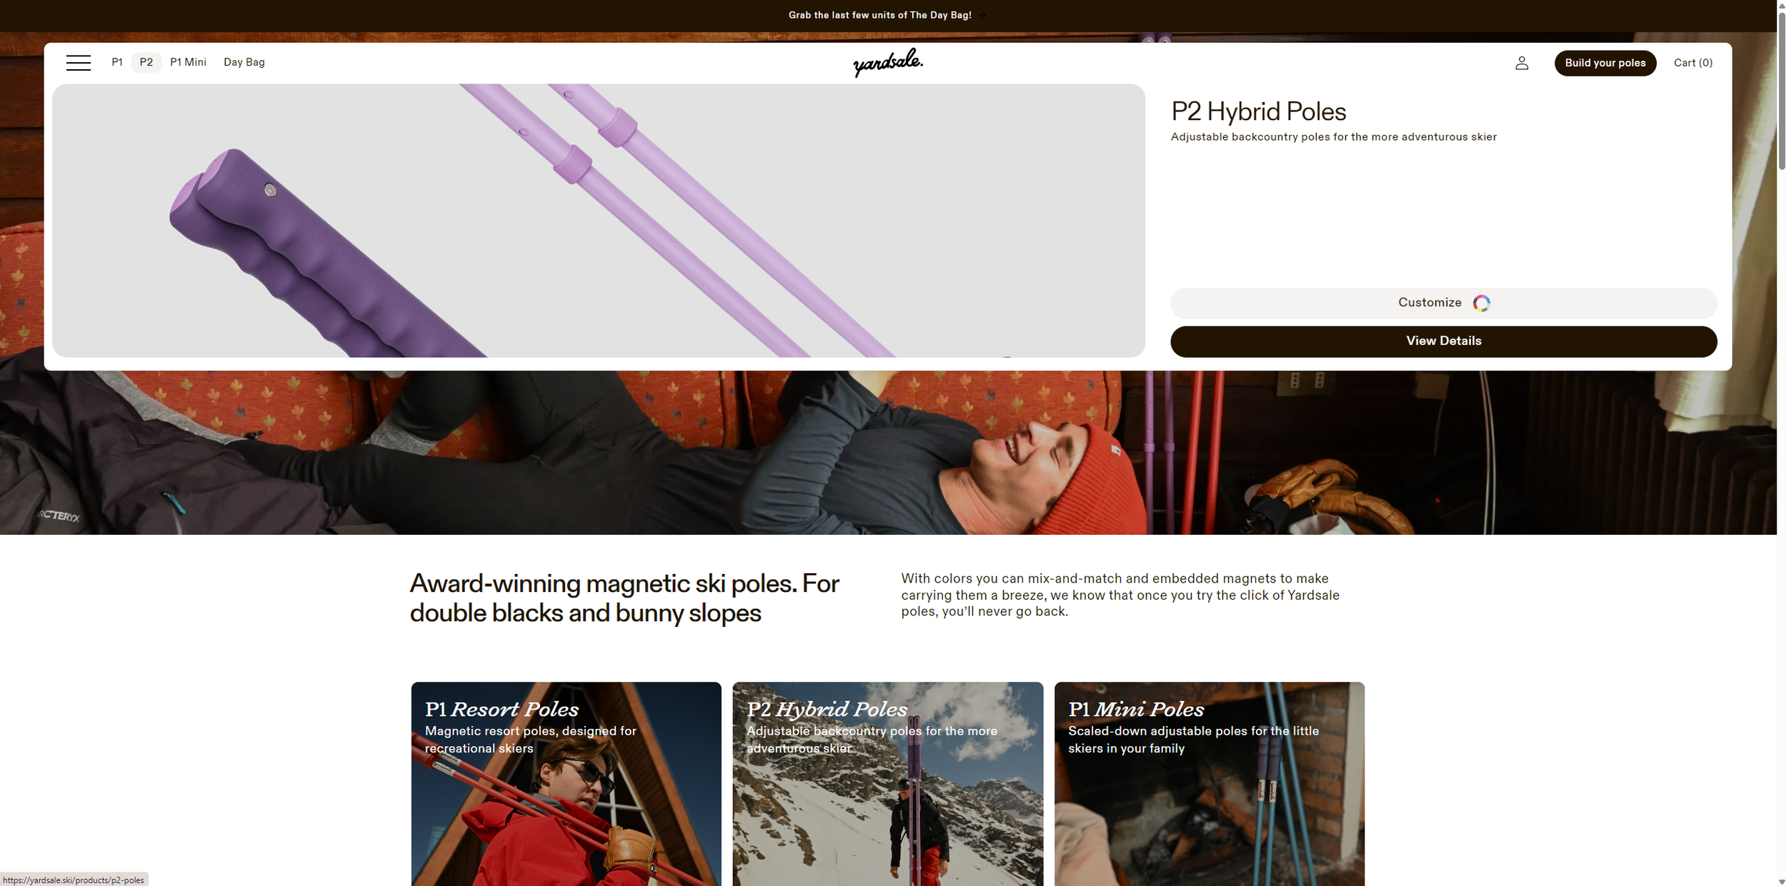The height and width of the screenshot is (886, 1786).
Task: Click the scrollbar down arrow
Action: point(1781,881)
